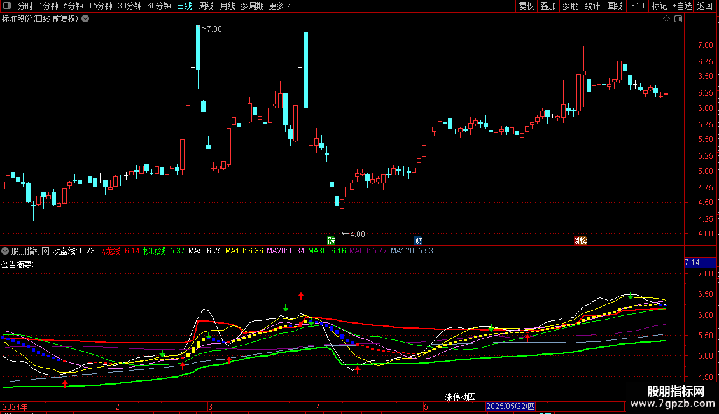Select the 1分钟 period tab

(x=48, y=6)
